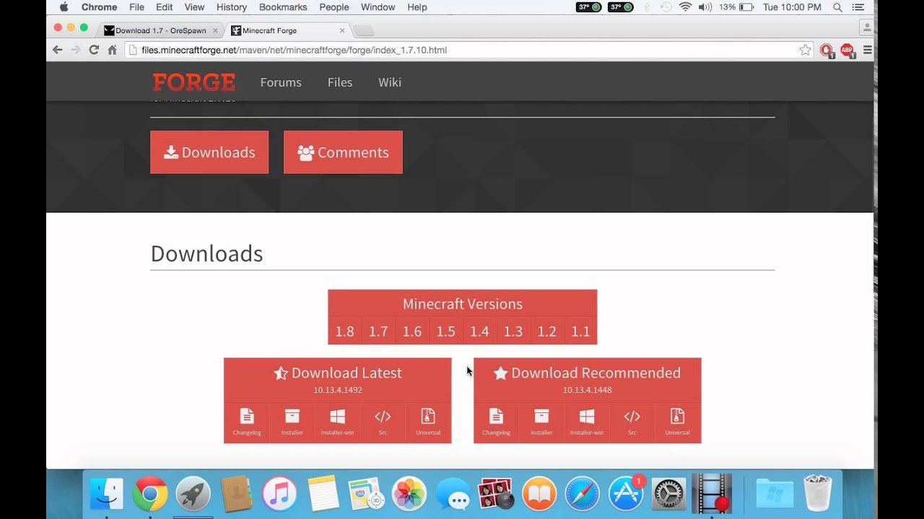Viewport: 924px width, 519px height.
Task: Open the People menu
Action: (x=334, y=7)
